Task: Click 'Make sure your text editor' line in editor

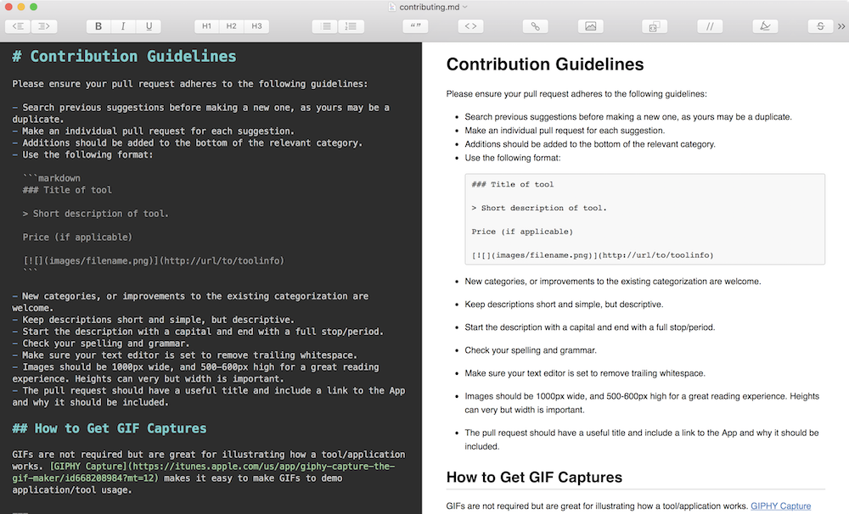Action: (184, 355)
